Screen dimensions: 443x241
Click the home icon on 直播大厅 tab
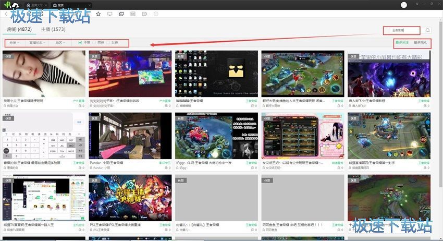[x=28, y=5]
